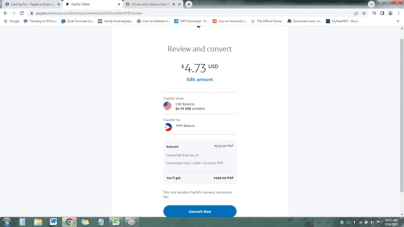Open Windows Explorer from the taskbar
The height and width of the screenshot is (227, 404).
coord(38,222)
